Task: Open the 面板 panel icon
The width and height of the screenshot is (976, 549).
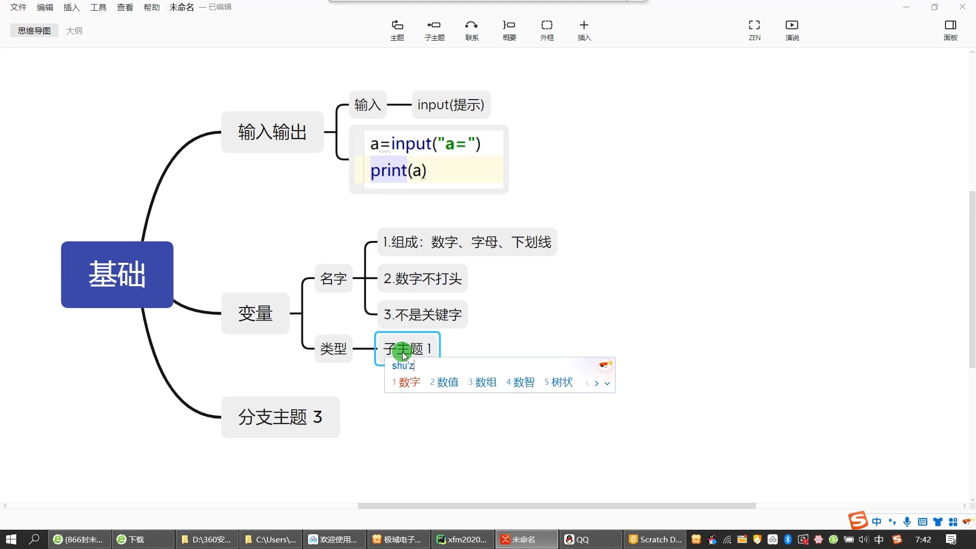Action: (950, 29)
